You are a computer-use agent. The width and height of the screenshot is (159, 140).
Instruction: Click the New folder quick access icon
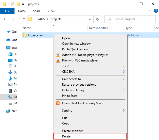pos(18,4)
